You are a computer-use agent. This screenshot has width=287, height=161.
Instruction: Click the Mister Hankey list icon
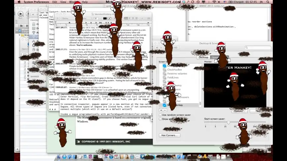pos(165,105)
